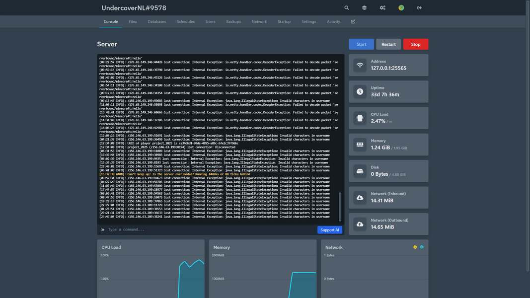Click the Network Inbound download cloud icon
The image size is (530, 298).
click(x=360, y=198)
